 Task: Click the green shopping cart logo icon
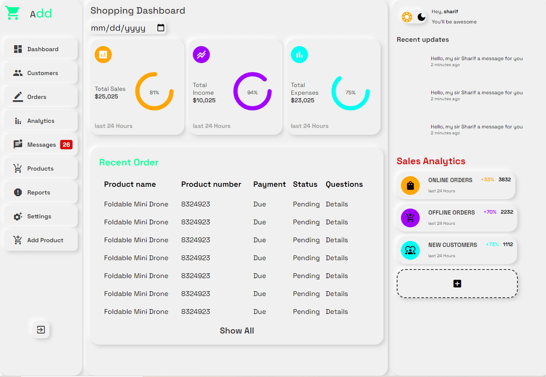coord(13,13)
